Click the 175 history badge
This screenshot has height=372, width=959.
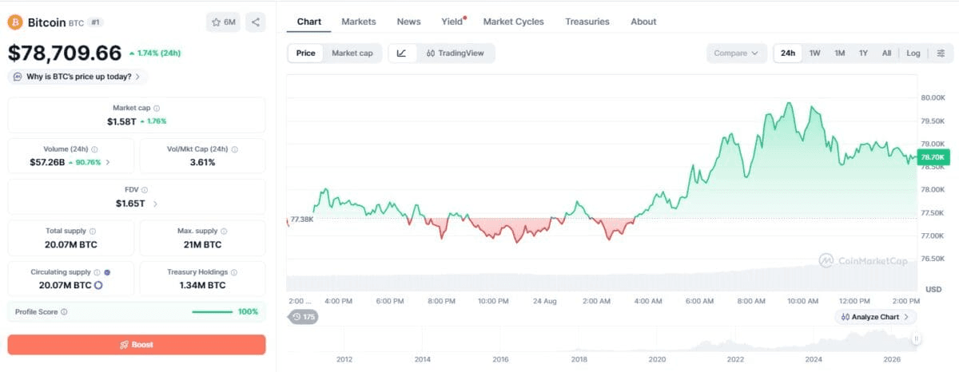point(304,317)
